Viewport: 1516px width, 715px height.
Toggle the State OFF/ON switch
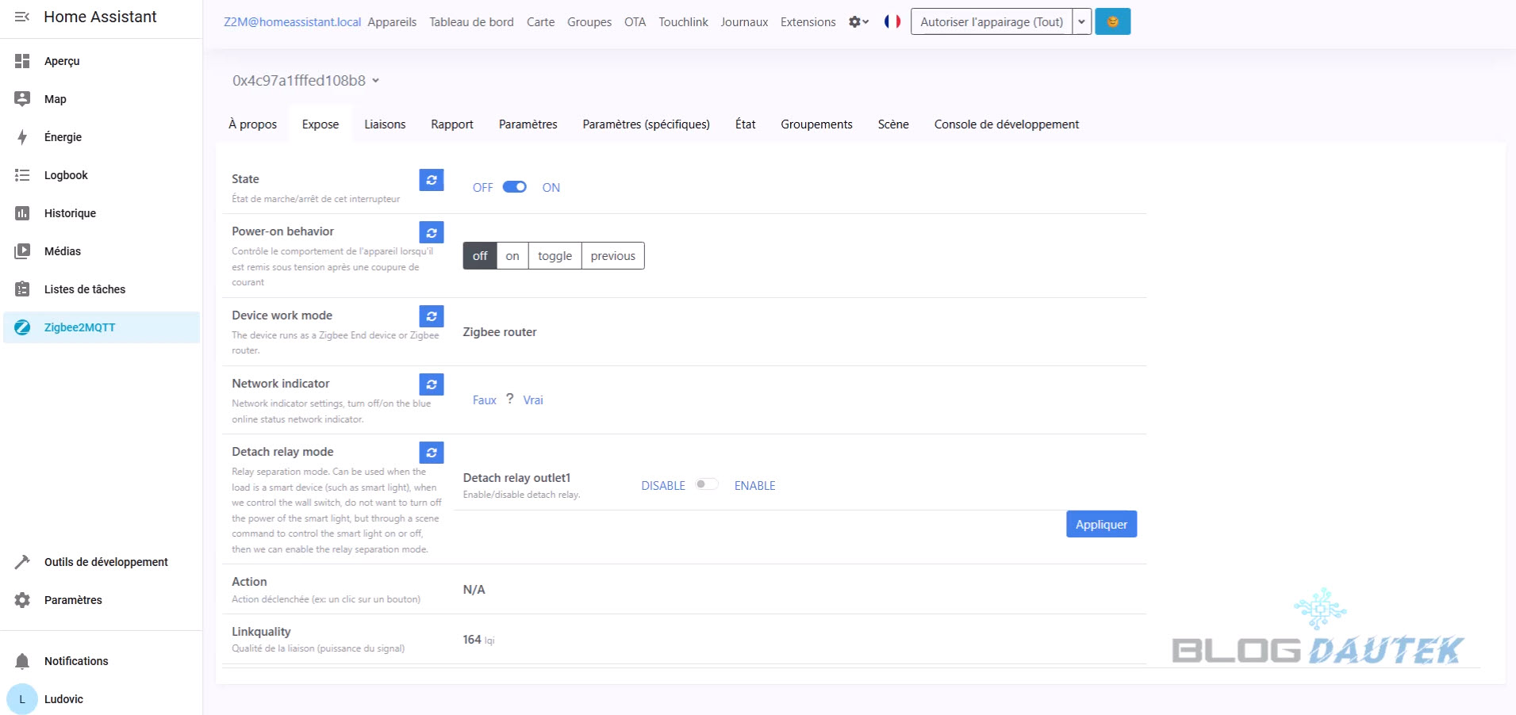515,187
